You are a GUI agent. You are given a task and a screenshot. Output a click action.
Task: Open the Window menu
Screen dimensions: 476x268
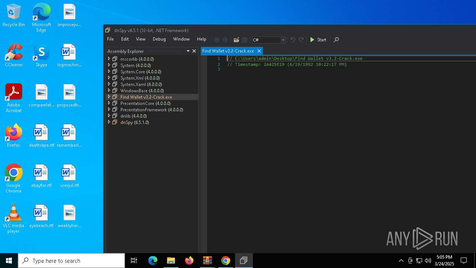tap(181, 39)
